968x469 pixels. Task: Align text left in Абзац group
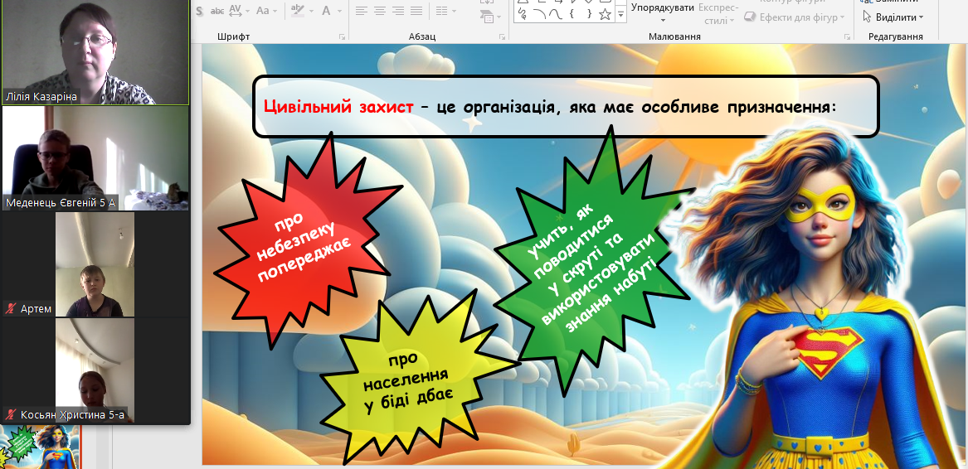point(361,11)
